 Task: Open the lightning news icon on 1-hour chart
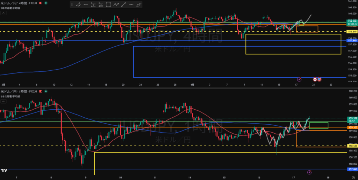click(309, 172)
